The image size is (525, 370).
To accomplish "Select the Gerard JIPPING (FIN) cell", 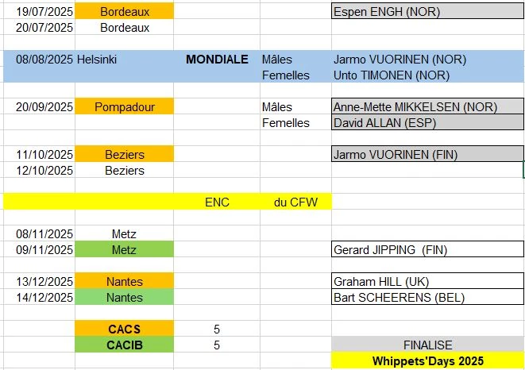I will pos(427,249).
